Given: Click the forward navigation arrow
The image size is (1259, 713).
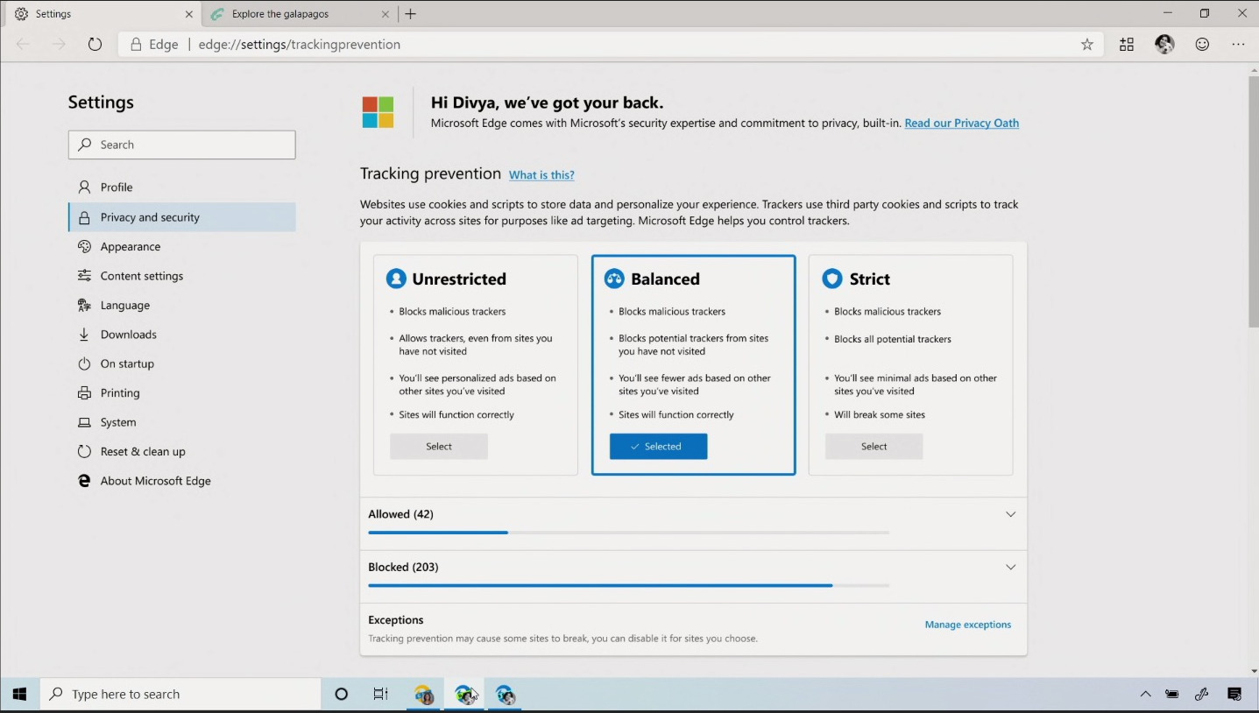Looking at the screenshot, I should [x=59, y=45].
